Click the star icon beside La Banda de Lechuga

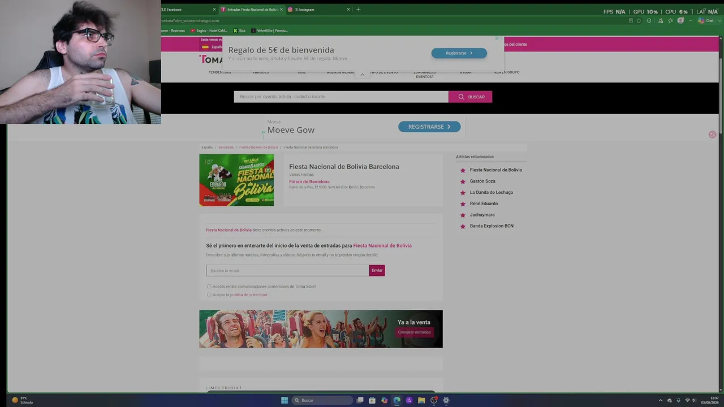(x=463, y=193)
